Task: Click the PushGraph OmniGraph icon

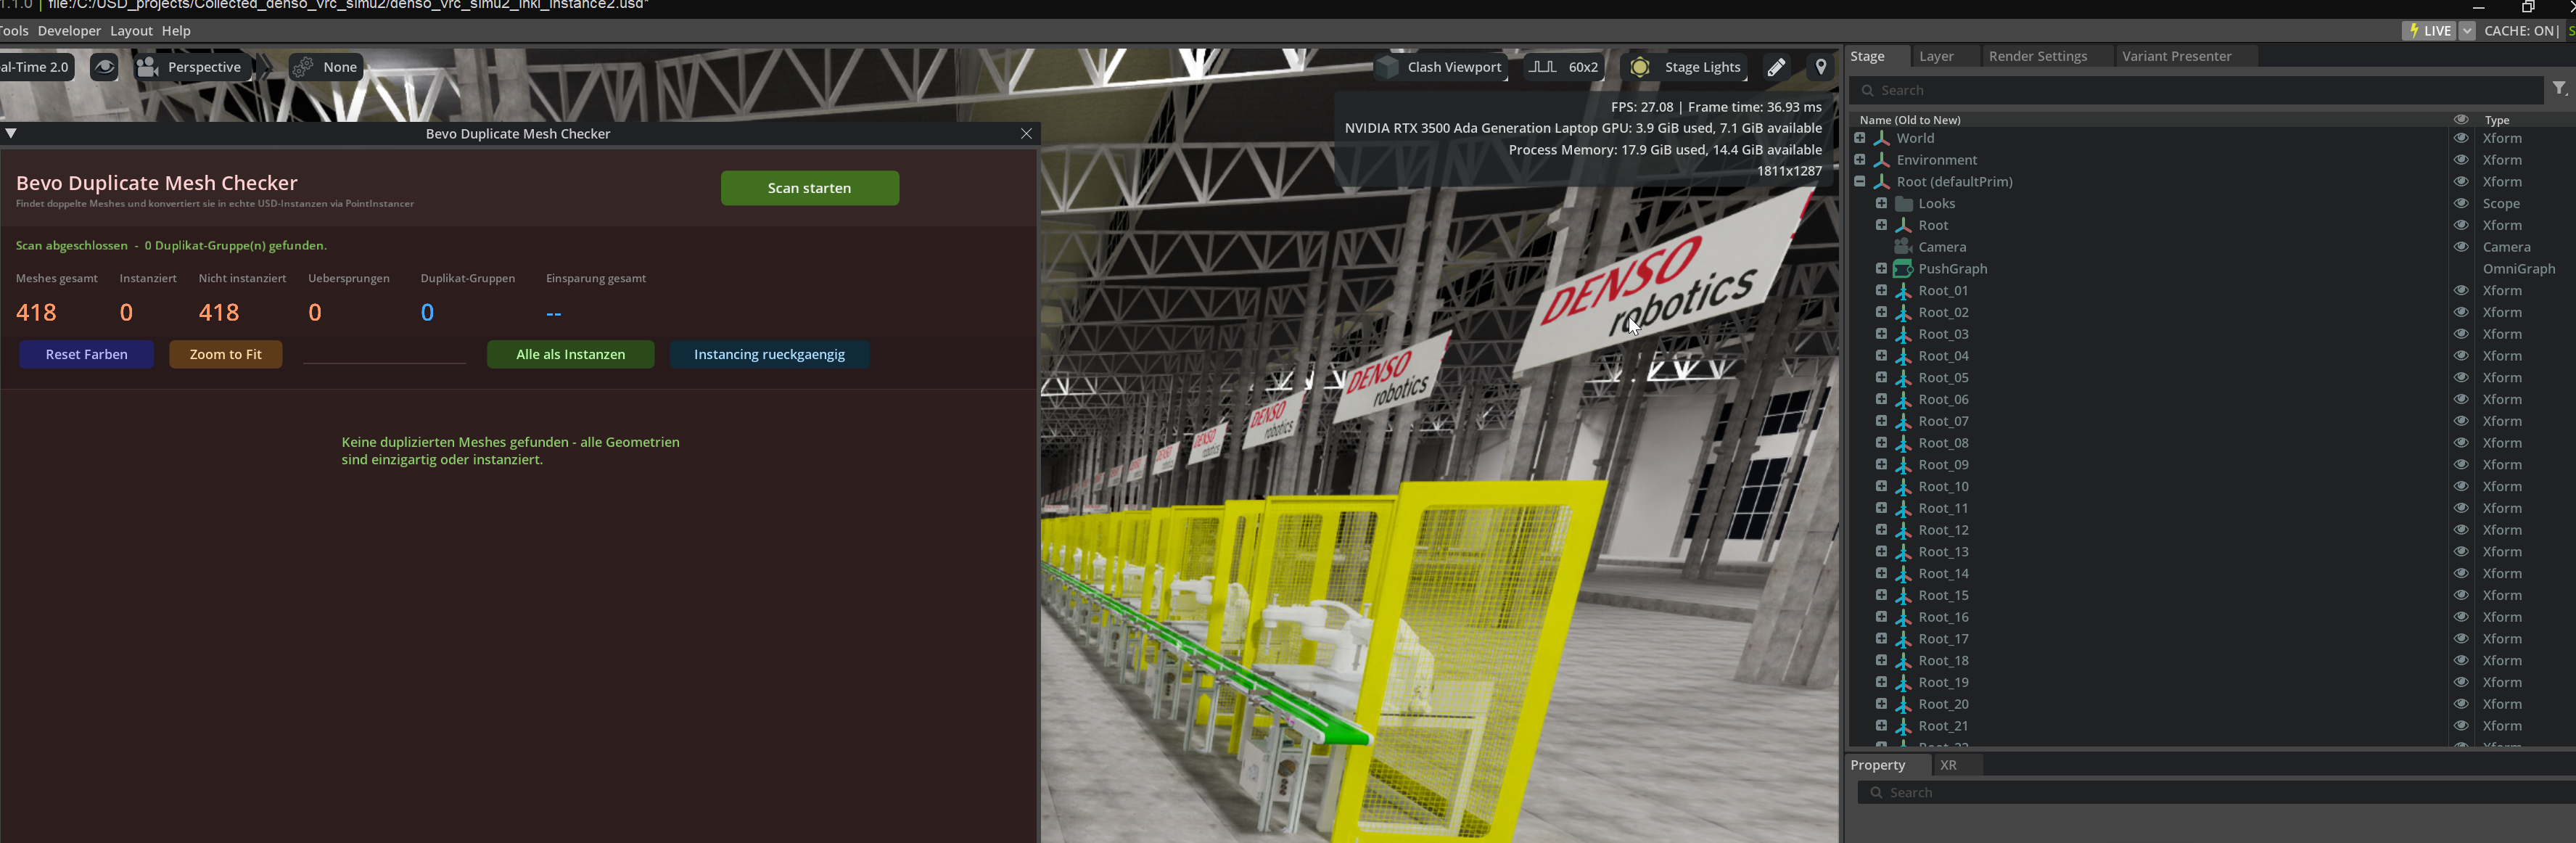Action: (x=1903, y=269)
